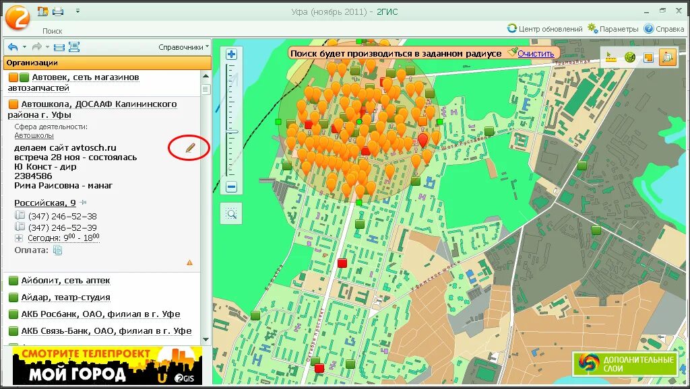Collapse all cards with the two-bars icon

pyautogui.click(x=59, y=47)
